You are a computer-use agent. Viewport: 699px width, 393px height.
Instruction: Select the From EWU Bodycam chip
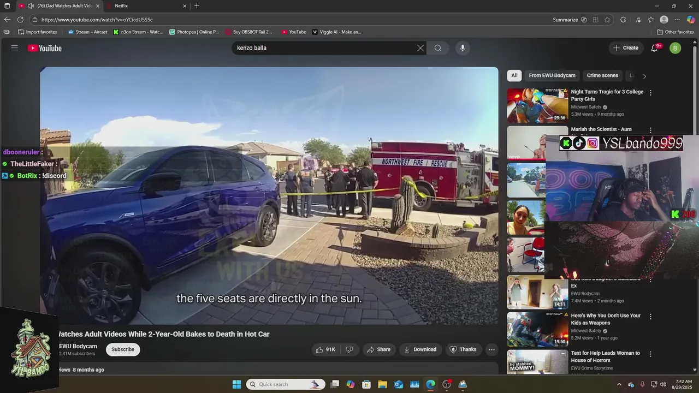click(552, 76)
